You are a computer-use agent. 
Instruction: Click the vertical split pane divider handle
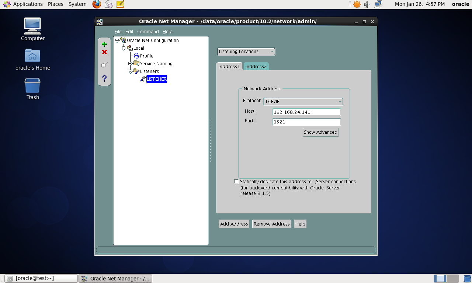pos(211,140)
